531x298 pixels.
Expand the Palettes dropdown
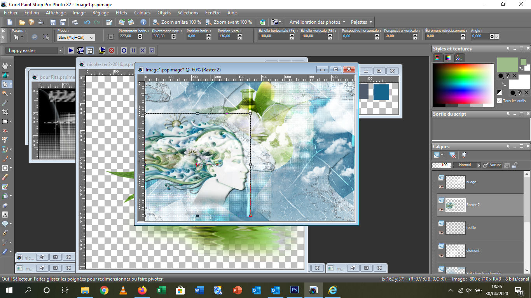(371, 22)
